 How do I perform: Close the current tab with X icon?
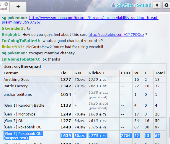click(6, 4)
